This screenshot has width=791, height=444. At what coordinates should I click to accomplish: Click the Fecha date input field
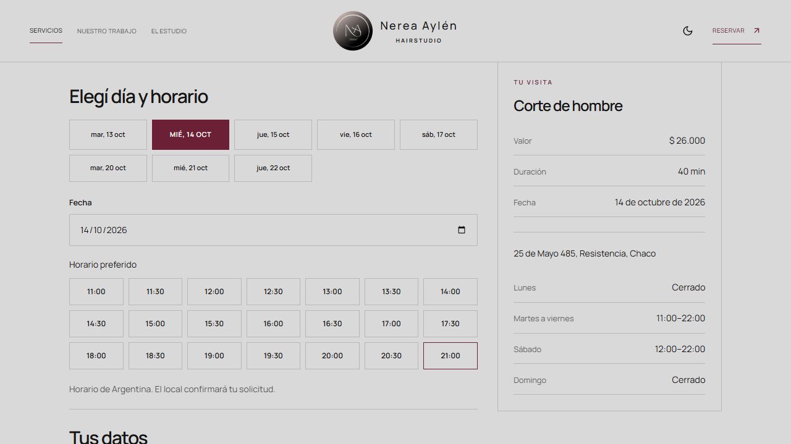click(x=273, y=230)
